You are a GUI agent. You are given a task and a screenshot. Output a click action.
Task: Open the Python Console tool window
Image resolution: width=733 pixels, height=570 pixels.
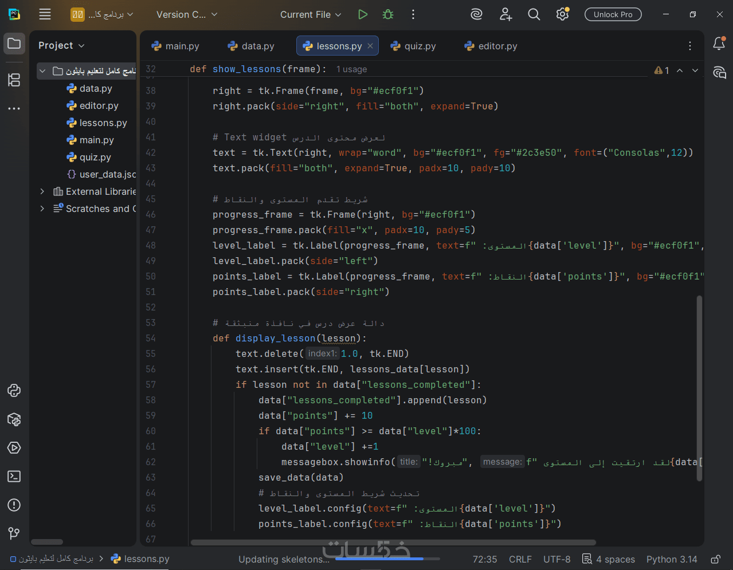(14, 391)
